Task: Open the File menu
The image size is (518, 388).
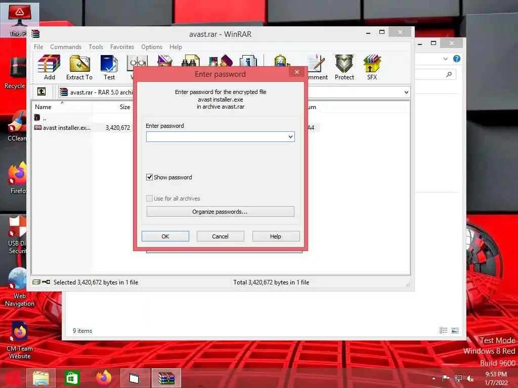Action: tap(38, 47)
